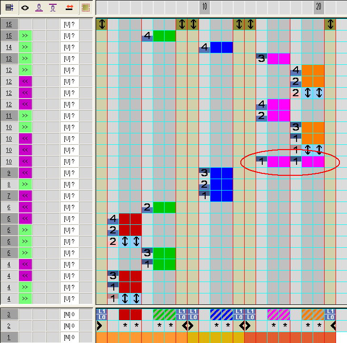
Task: Click the solid red cell in row 3
Action: click(130, 314)
